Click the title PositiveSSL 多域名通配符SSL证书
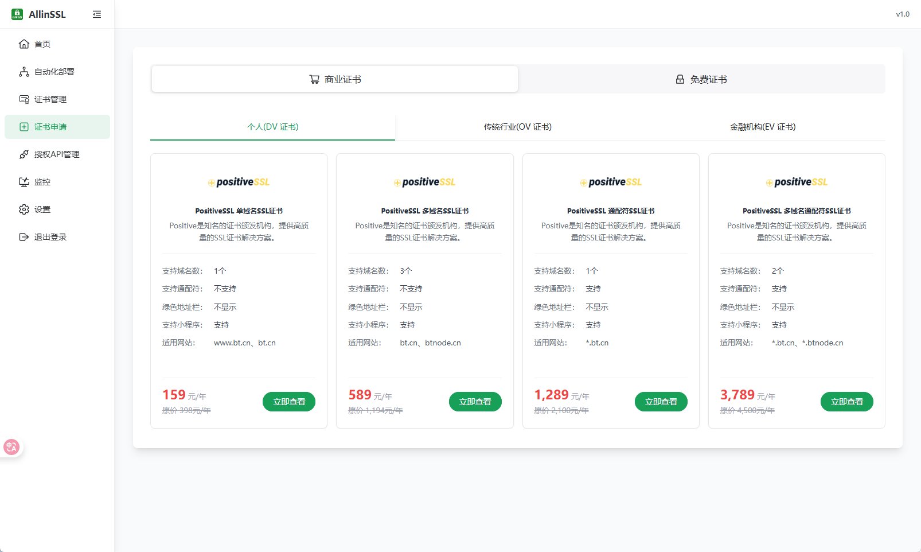921x552 pixels. 797,211
